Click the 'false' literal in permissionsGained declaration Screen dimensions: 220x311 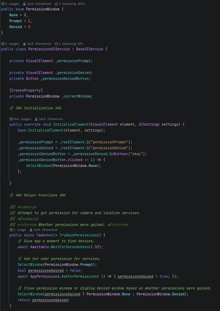(75, 270)
